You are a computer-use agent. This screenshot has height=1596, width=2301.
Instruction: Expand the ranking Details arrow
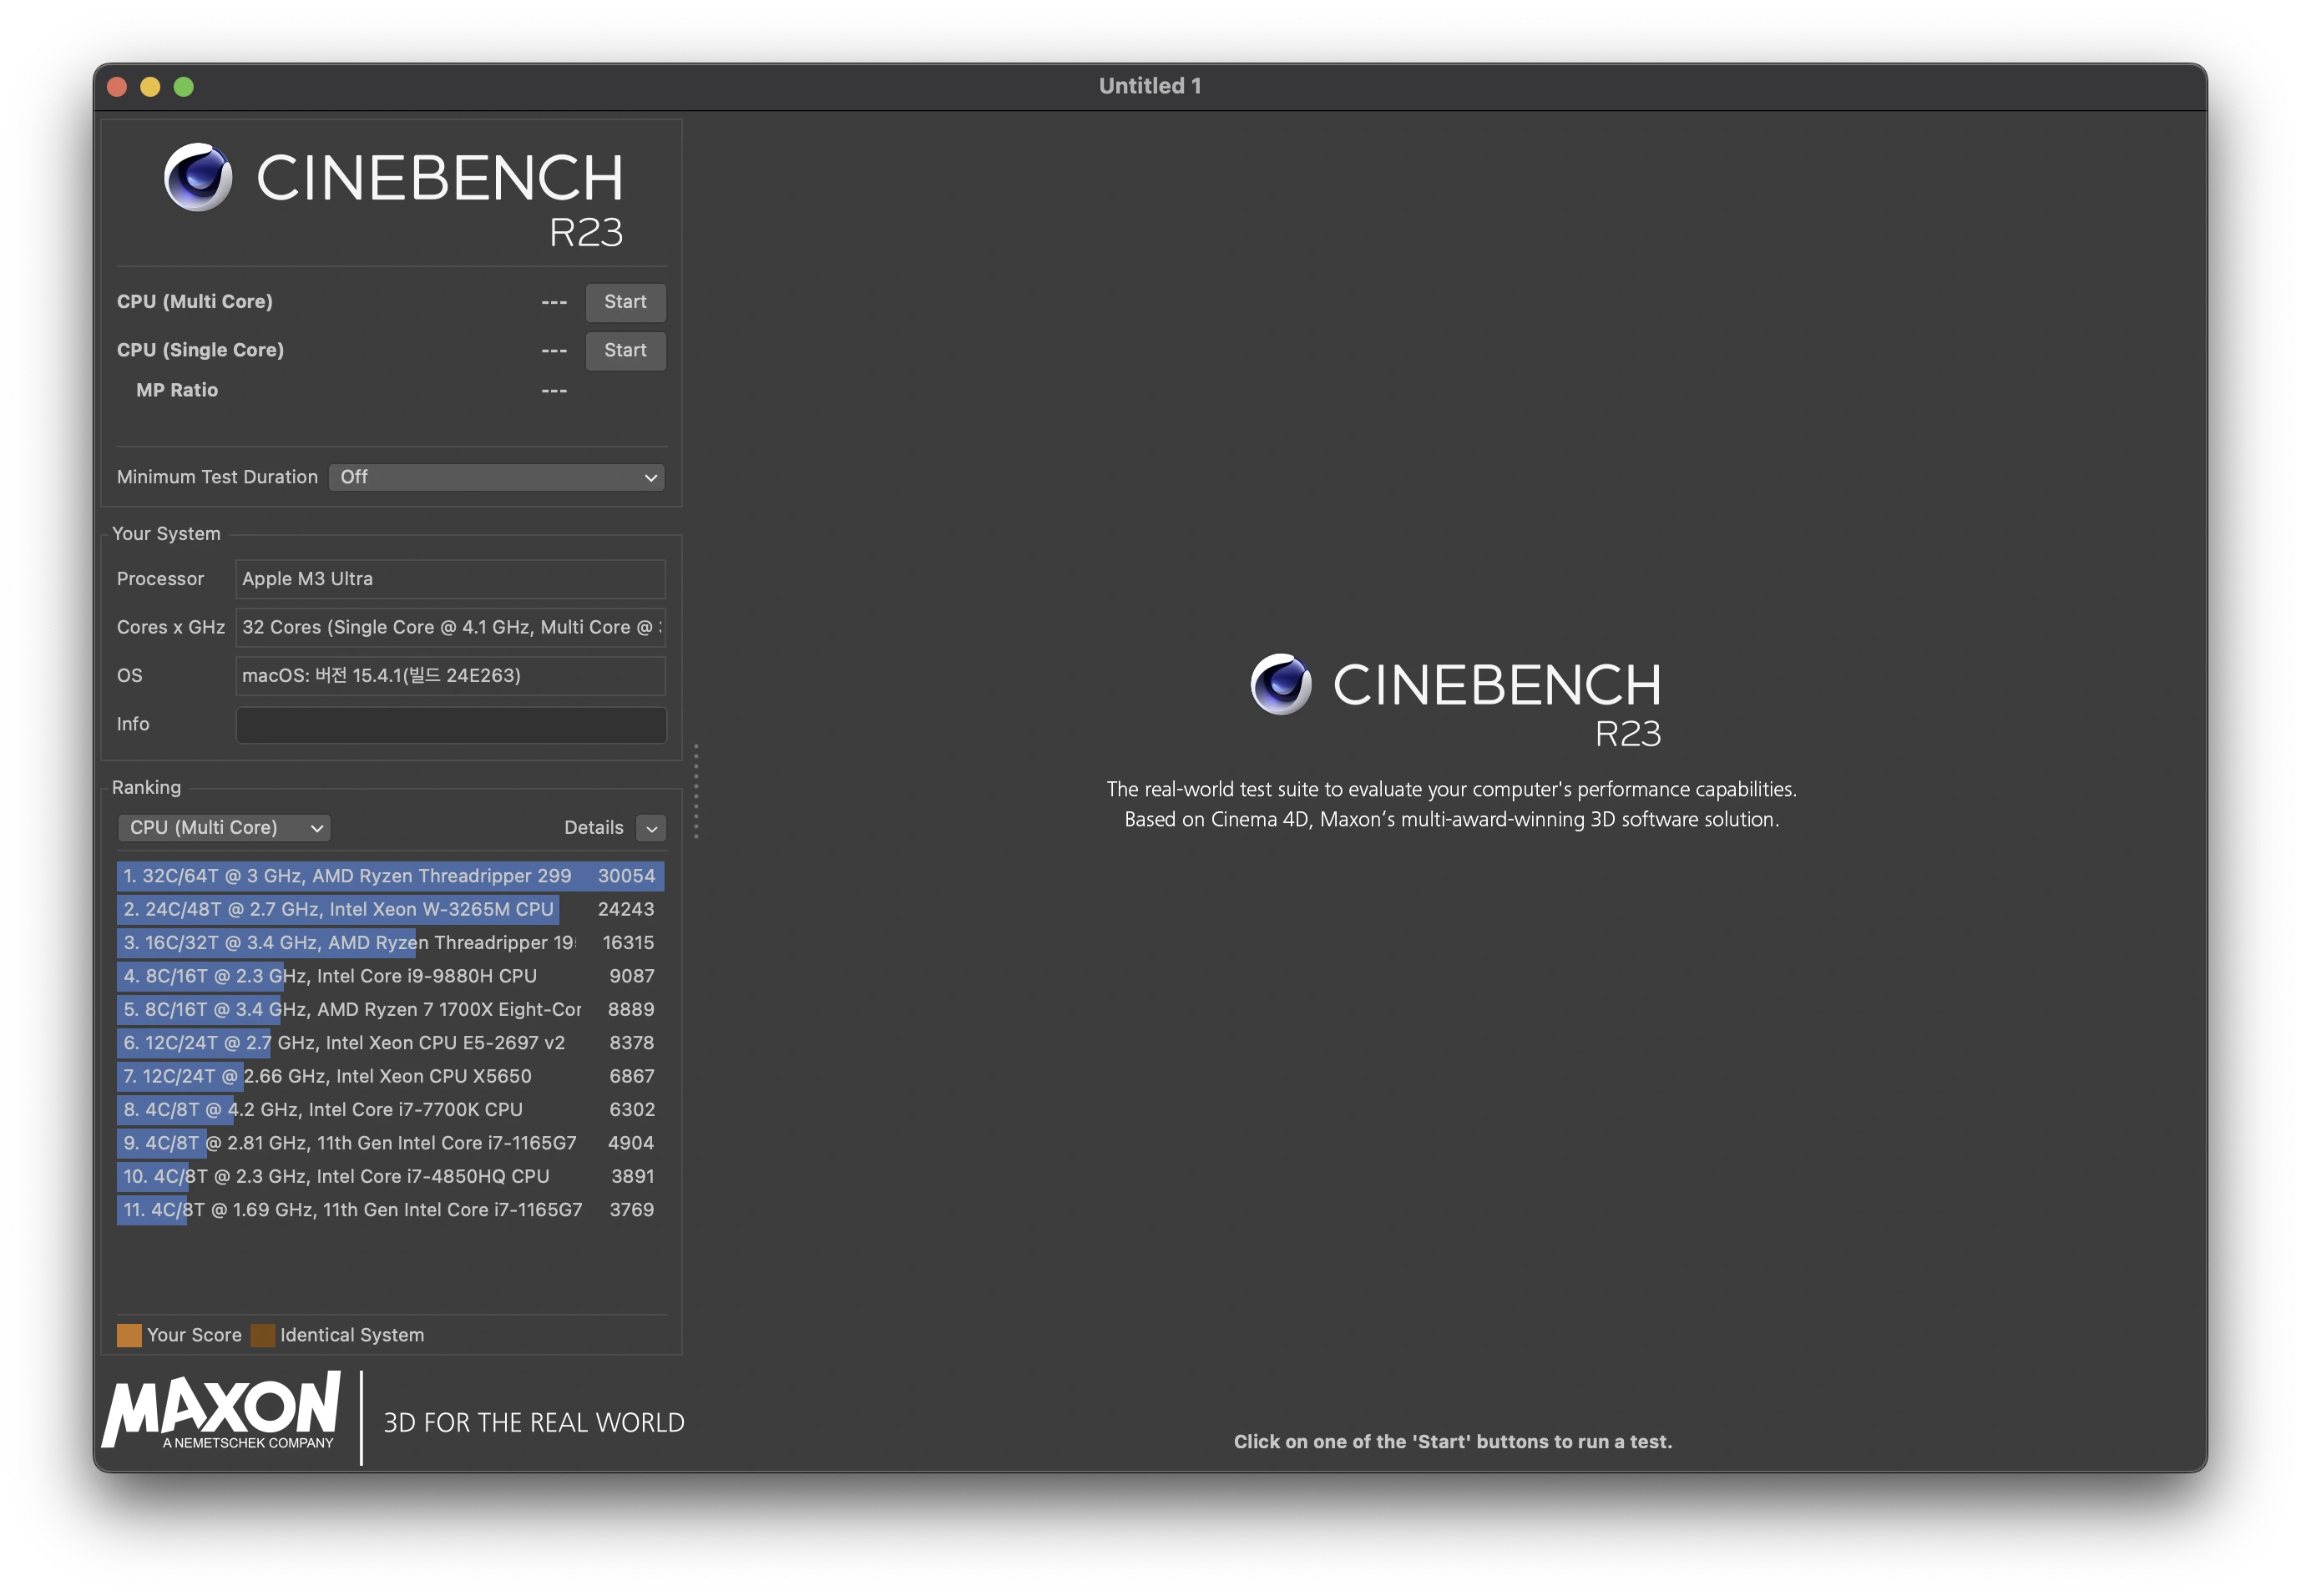pyautogui.click(x=651, y=828)
